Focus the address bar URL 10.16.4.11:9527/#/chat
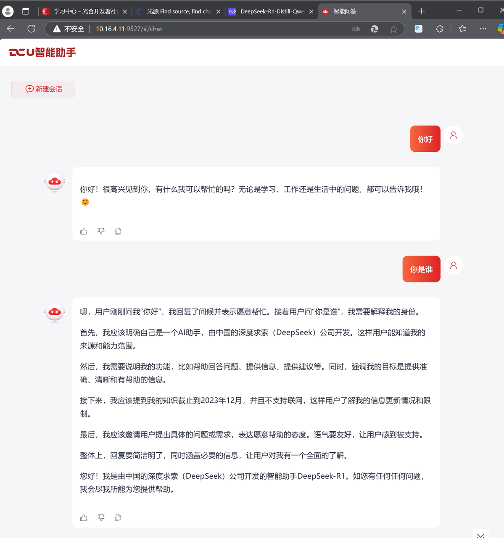 [x=129, y=29]
